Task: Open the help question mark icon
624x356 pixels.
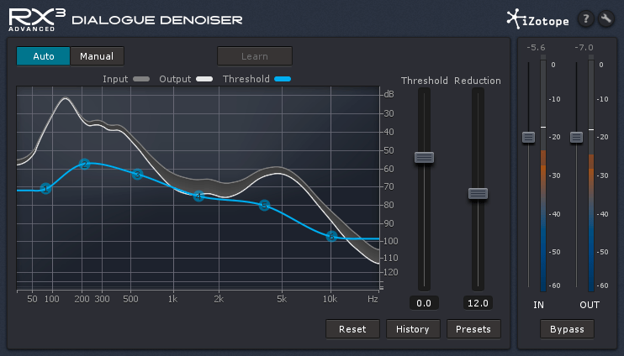Action: pos(585,18)
